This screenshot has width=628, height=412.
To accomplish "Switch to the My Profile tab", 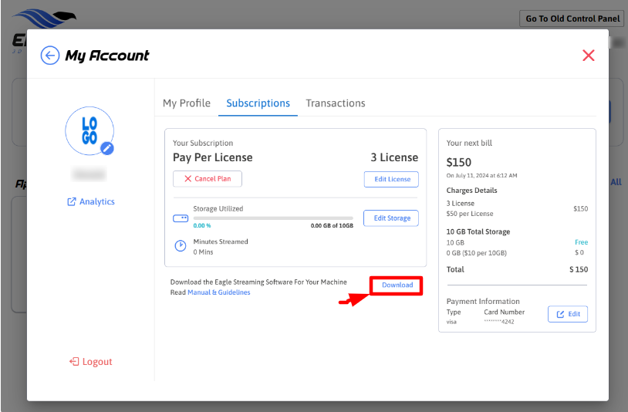I will 187,103.
